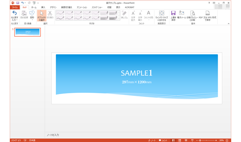Switch to the アニメーション tab
The image size is (241, 142).
tap(82, 7)
